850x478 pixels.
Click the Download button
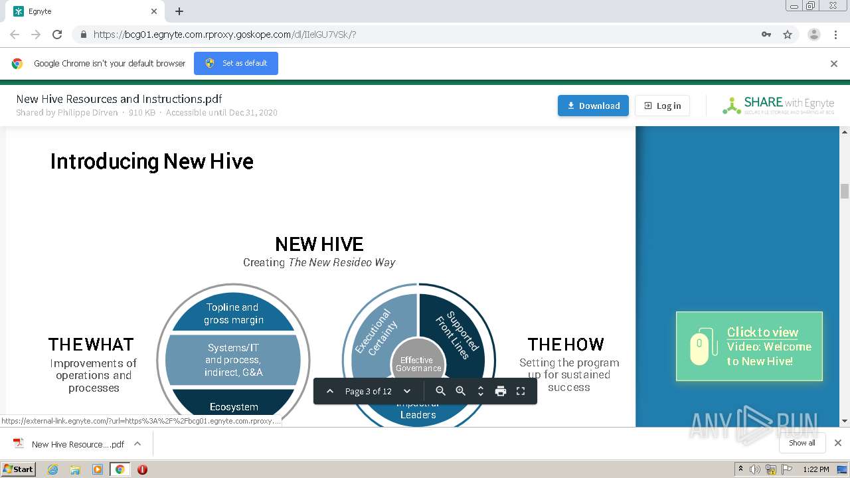tap(593, 106)
